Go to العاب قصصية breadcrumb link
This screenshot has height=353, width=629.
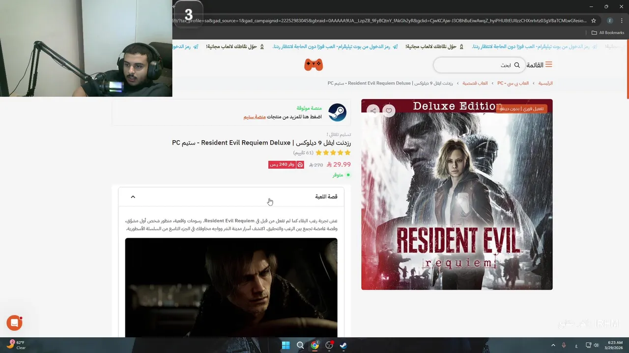(x=475, y=83)
